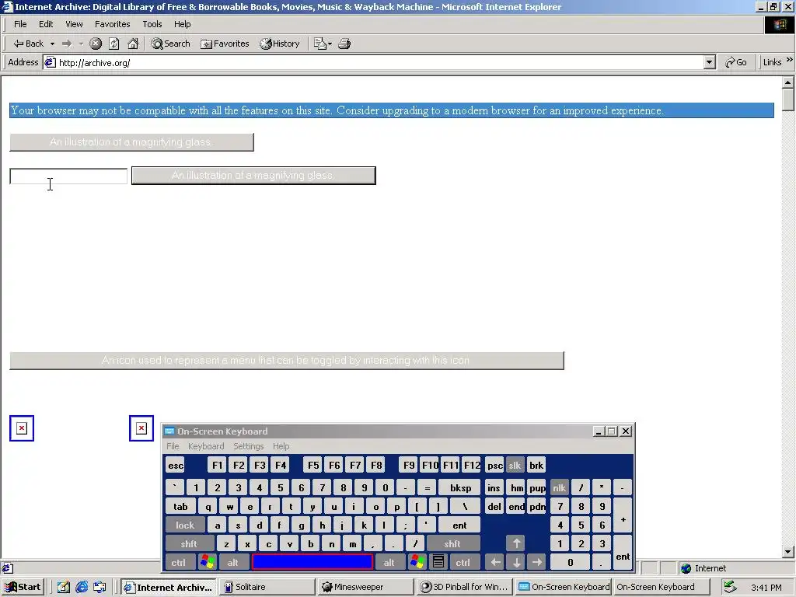Switch to Solitaire in the taskbar
The width and height of the screenshot is (796, 597).
tap(267, 587)
